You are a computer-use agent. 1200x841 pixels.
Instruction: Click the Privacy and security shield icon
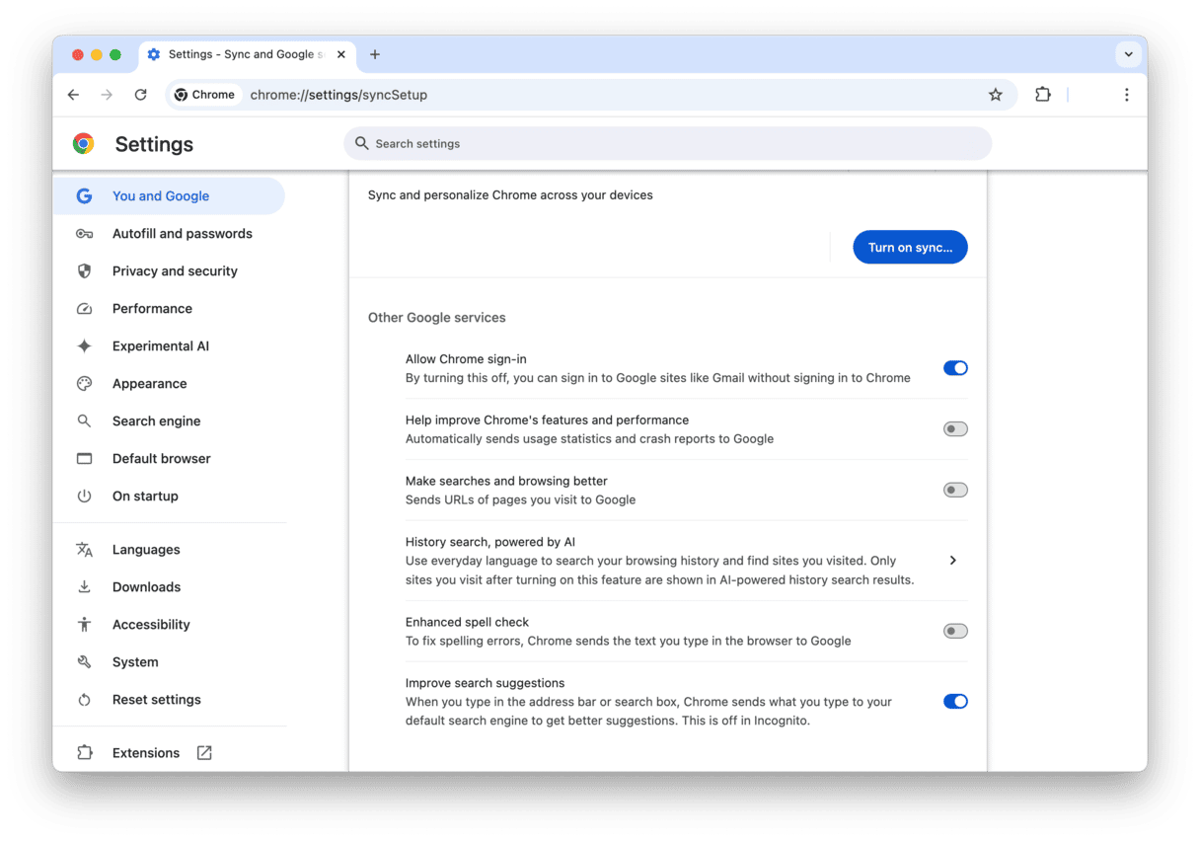85,271
